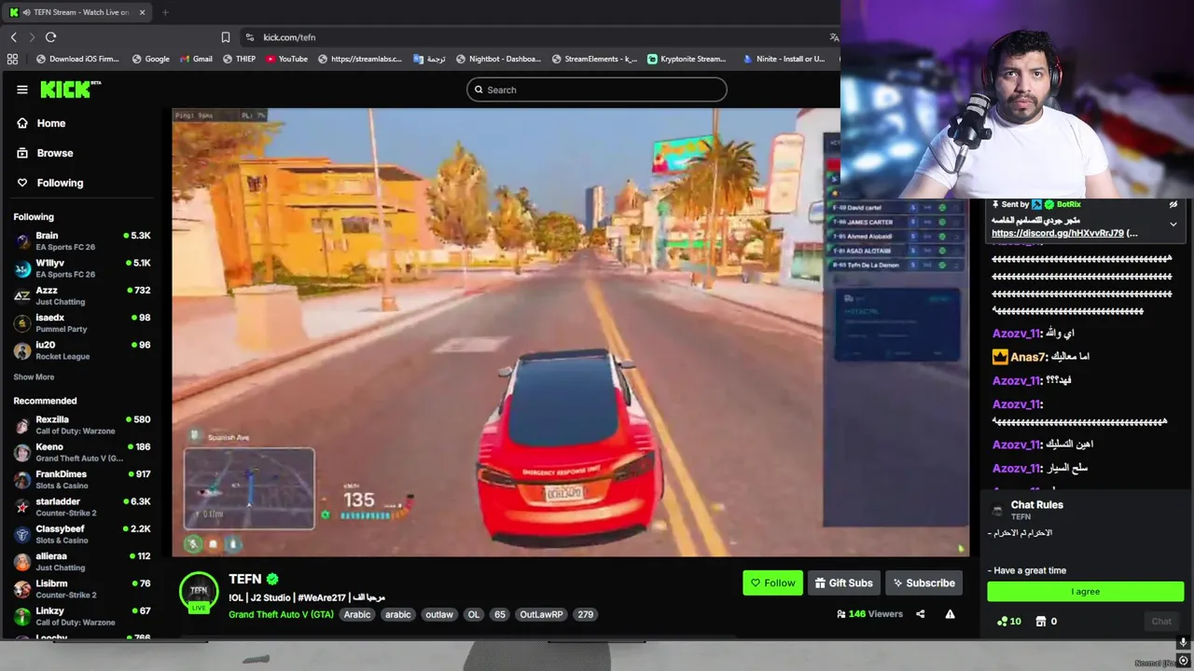Open Rexzilla recommended channel
Image resolution: width=1194 pixels, height=671 pixels.
[82, 425]
